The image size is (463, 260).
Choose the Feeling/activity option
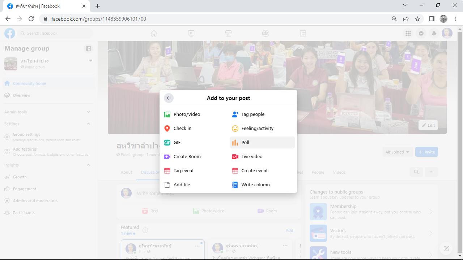[262, 129]
